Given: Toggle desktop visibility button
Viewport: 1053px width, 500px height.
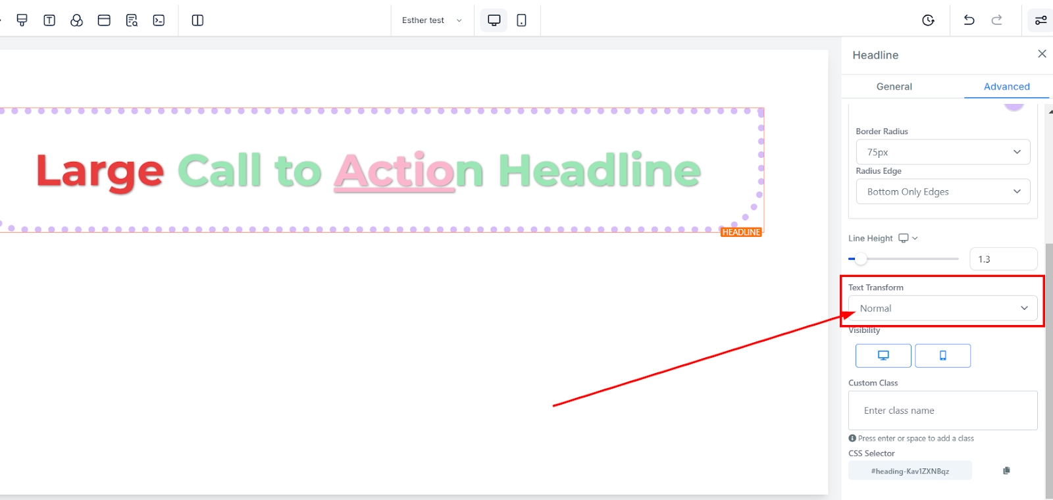Looking at the screenshot, I should (883, 355).
